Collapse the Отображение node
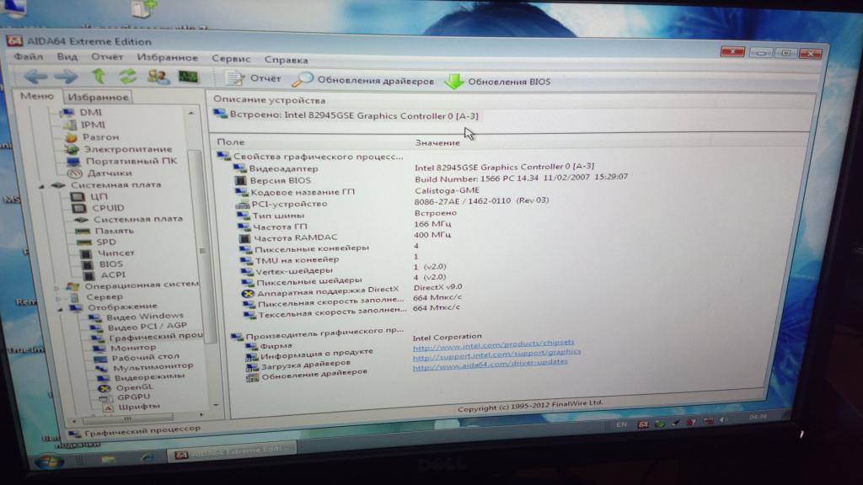Viewport: 863px width, 485px height. click(x=60, y=310)
